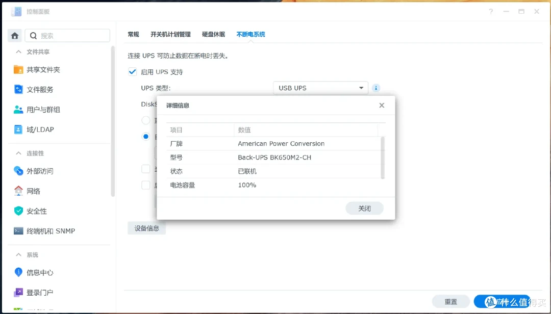Collapse the 连接性 section
The width and height of the screenshot is (551, 314).
click(x=19, y=153)
